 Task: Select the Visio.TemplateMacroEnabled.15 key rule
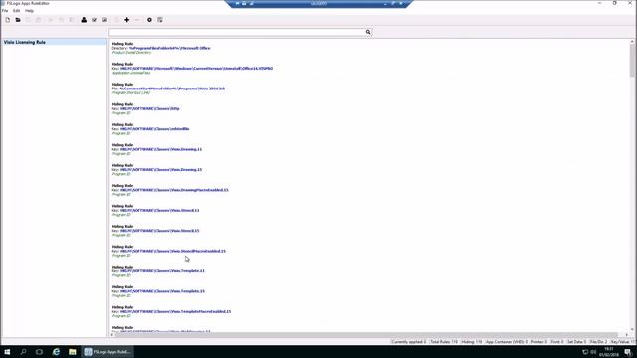[171, 311]
